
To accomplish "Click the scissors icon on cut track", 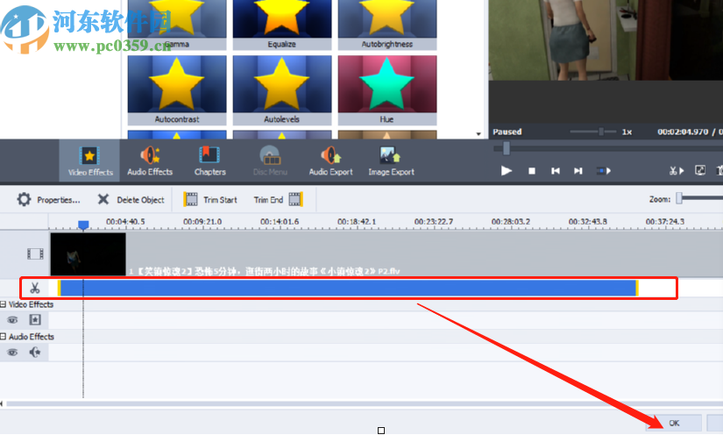I will click(x=35, y=289).
